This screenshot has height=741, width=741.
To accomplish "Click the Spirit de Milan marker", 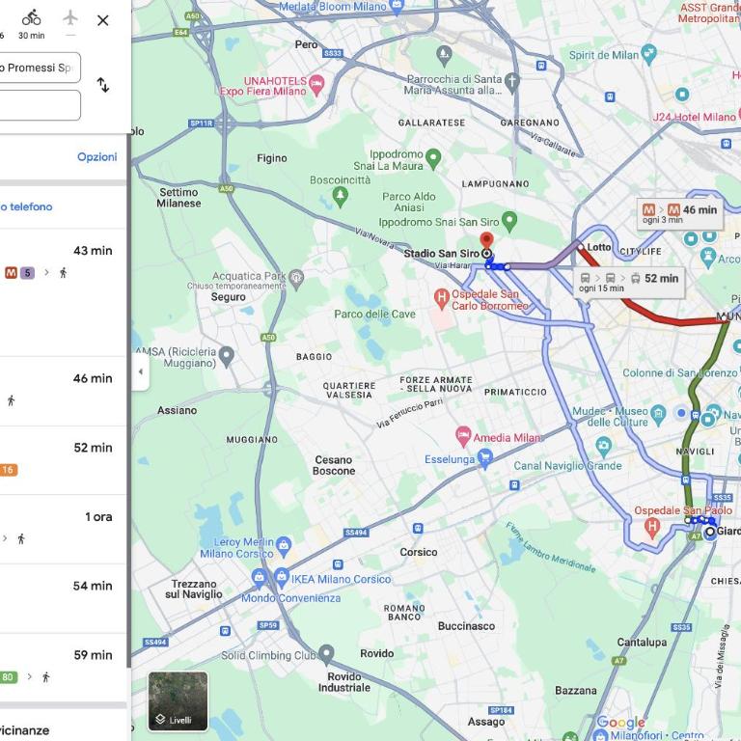I will point(648,54).
